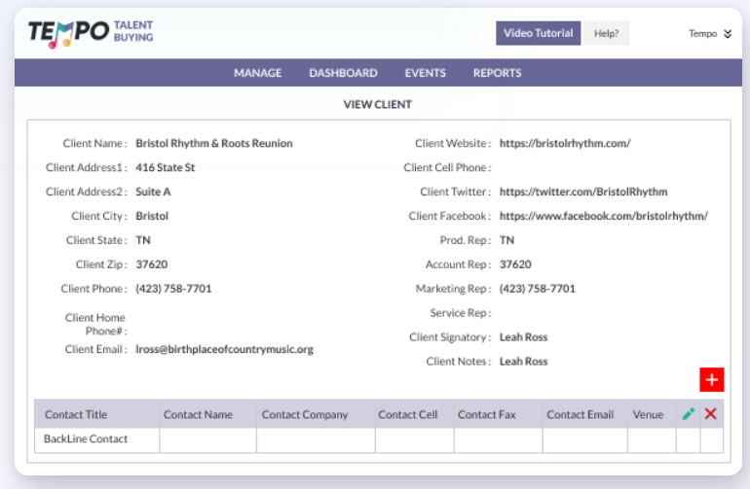Click the Tempo Talent Buying logo
Viewport: 750px width, 489px height.
tap(91, 33)
